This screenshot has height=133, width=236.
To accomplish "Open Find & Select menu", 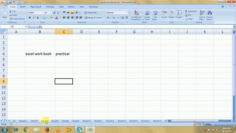I will (x=209, y=15).
